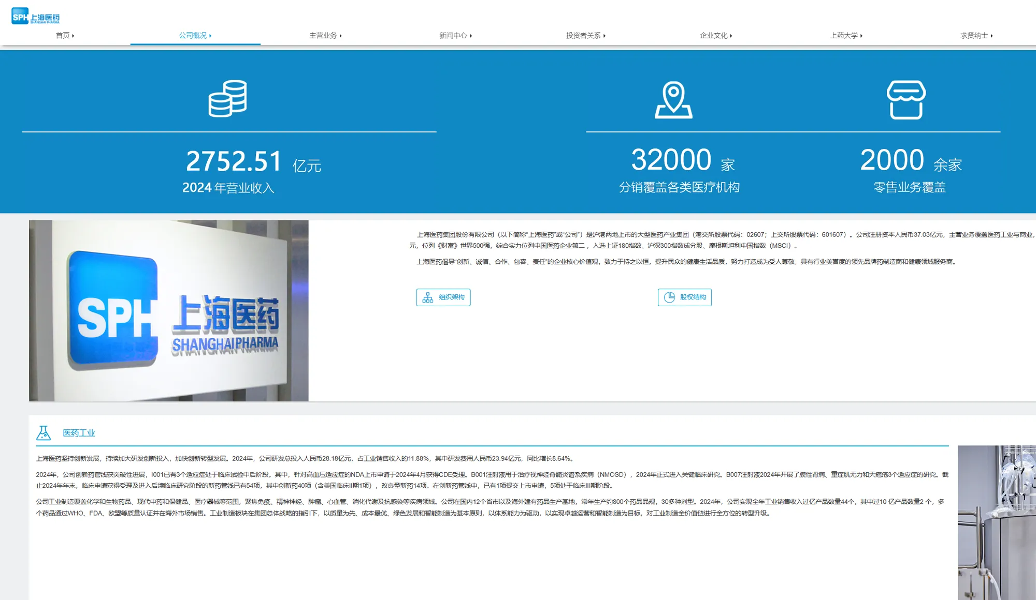Viewport: 1036px width, 600px height.
Task: Click the 医药工业 section heading
Action: (79, 433)
